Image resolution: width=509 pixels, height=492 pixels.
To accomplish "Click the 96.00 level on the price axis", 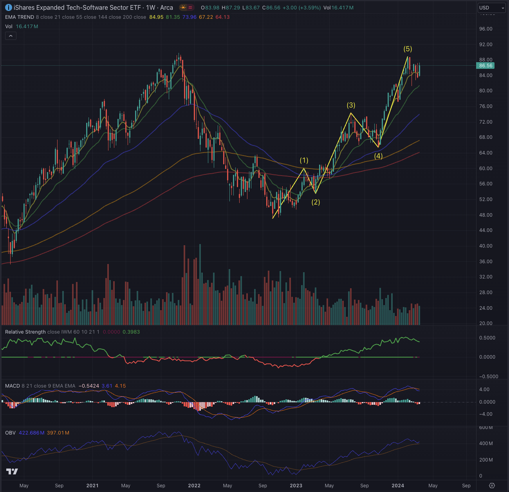I will click(x=486, y=29).
